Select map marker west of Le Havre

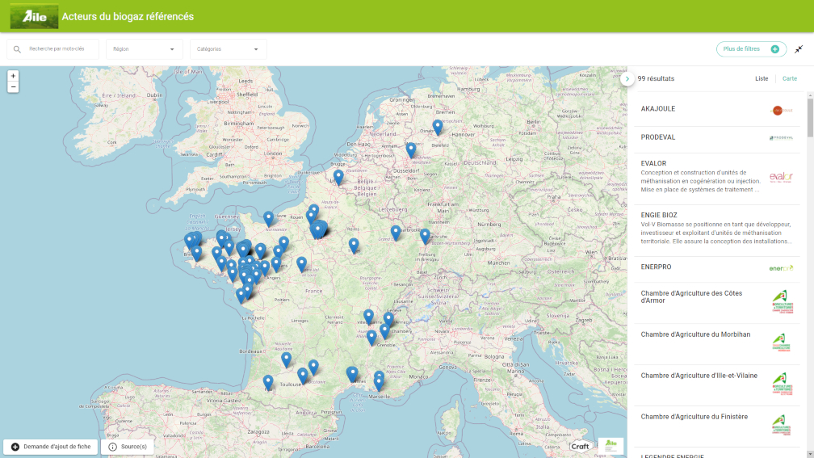pos(268,219)
